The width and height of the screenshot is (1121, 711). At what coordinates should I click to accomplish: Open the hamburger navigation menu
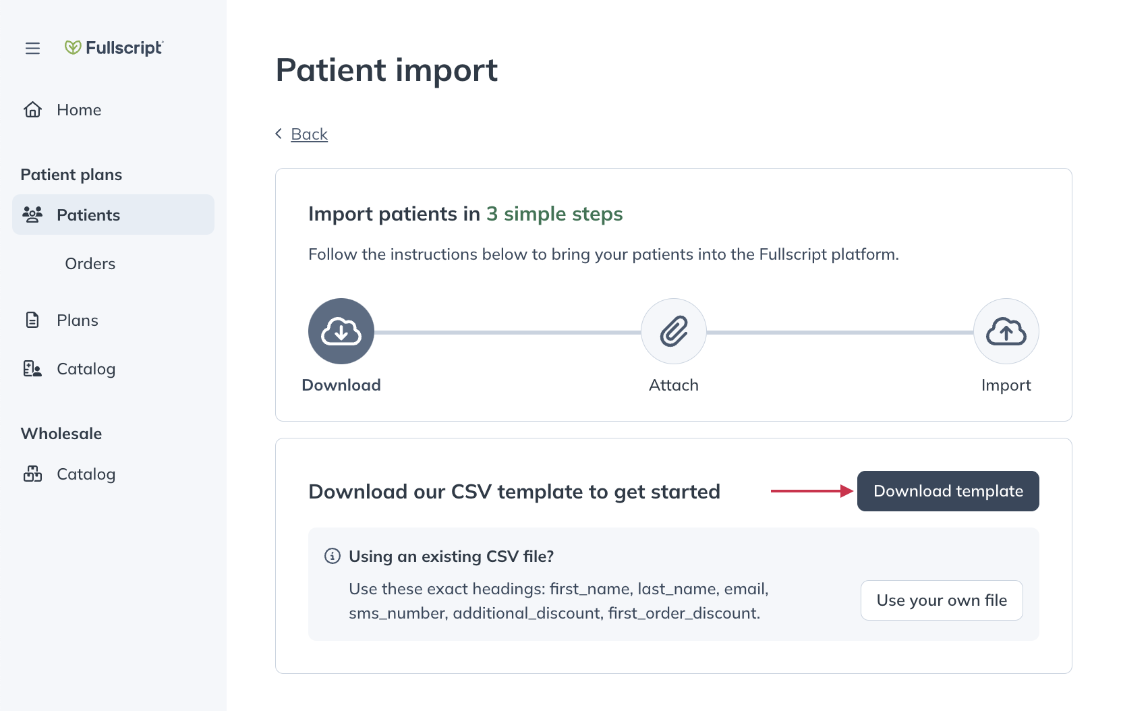[32, 48]
